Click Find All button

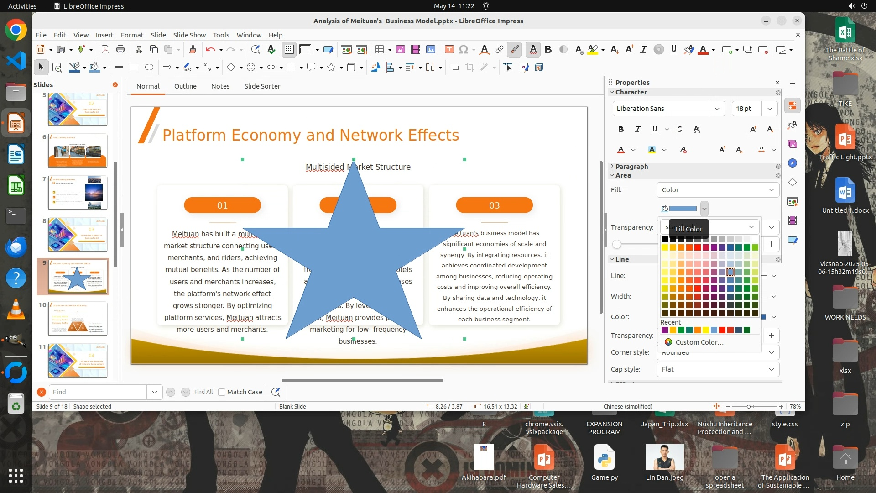[x=203, y=392]
